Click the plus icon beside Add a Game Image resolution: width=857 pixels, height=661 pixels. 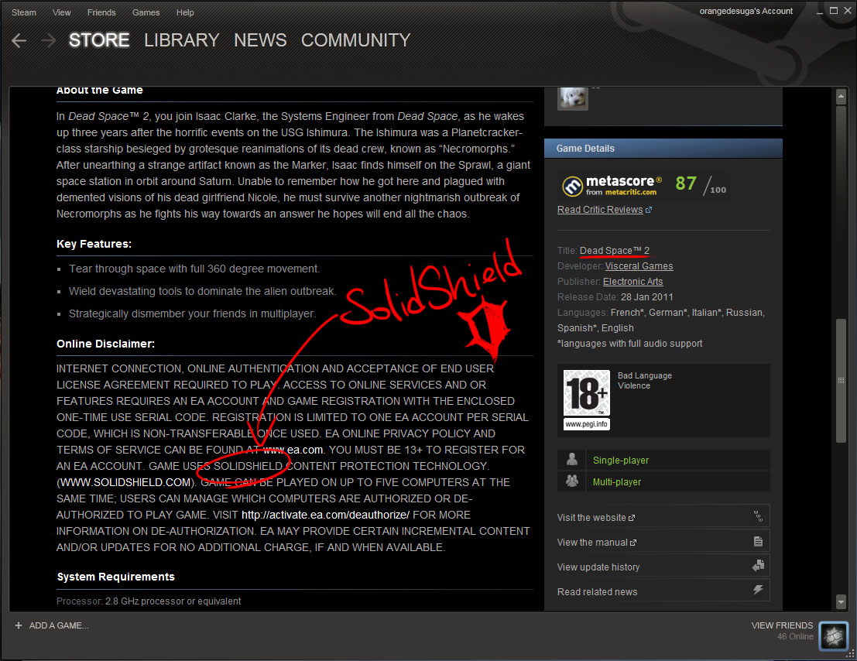(18, 625)
